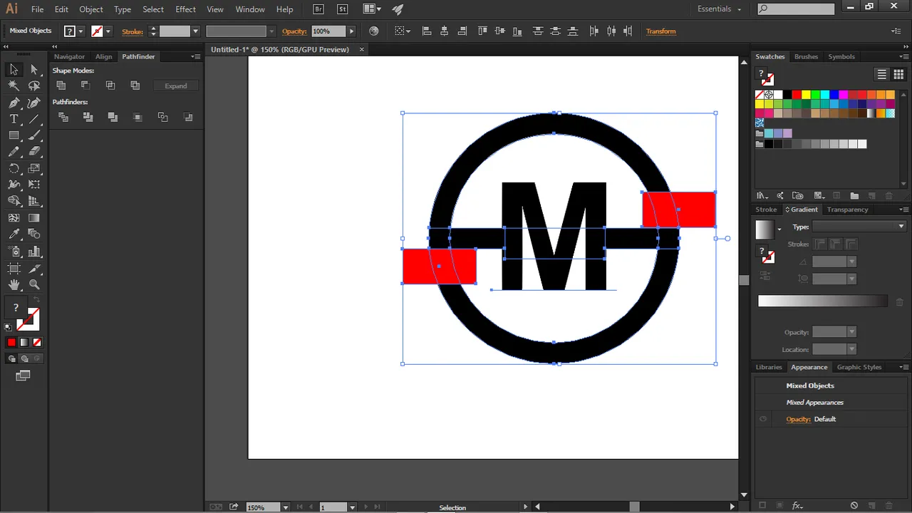Open the zoom level 150% dropdown
The width and height of the screenshot is (912, 513).
[286, 507]
